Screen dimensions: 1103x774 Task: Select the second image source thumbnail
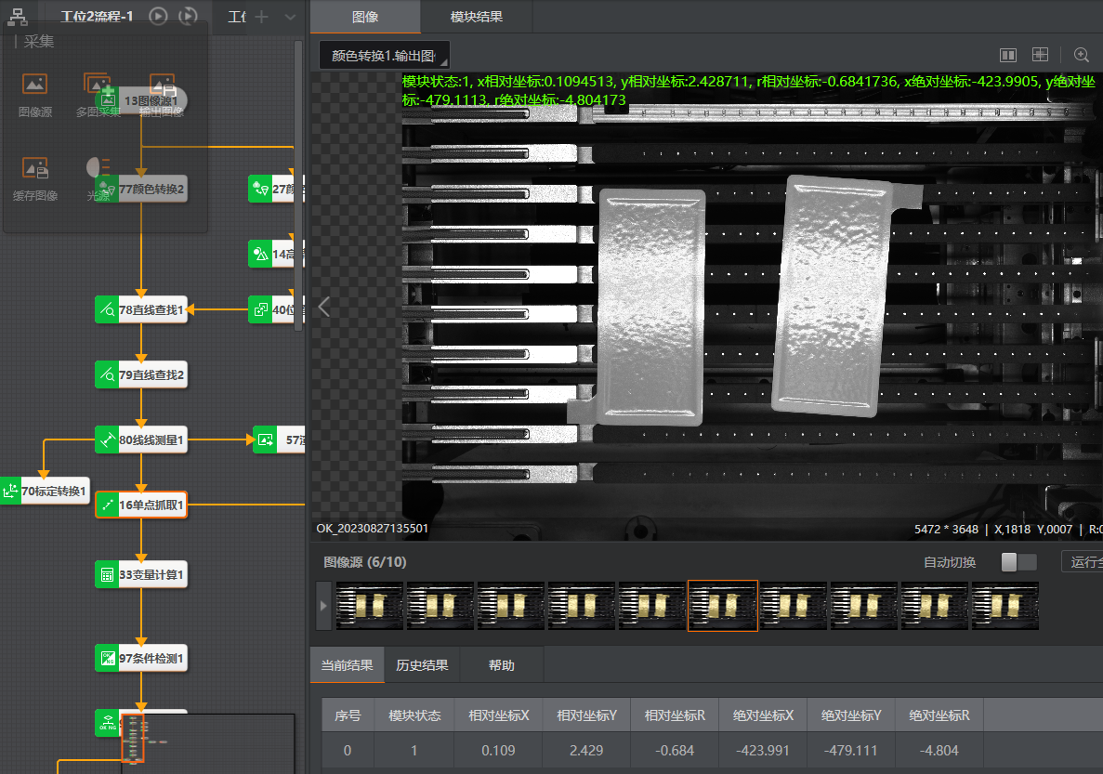click(440, 605)
